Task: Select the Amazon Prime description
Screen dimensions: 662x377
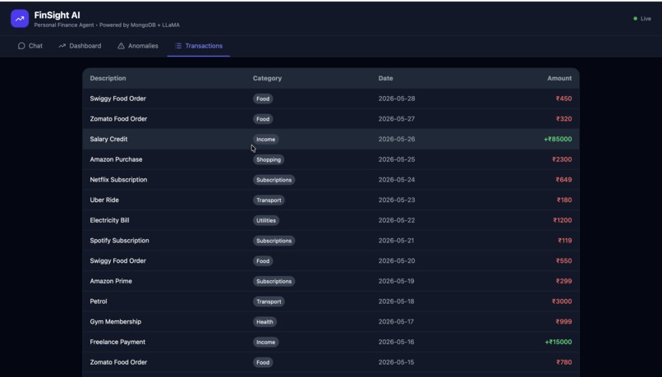Action: point(111,281)
